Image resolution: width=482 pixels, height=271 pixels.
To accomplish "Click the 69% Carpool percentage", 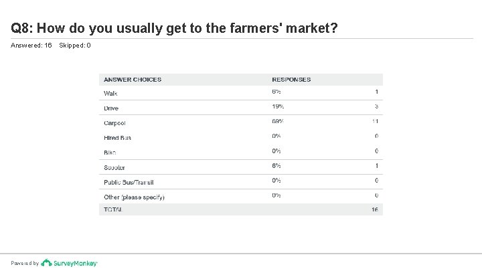I will pyautogui.click(x=277, y=121).
